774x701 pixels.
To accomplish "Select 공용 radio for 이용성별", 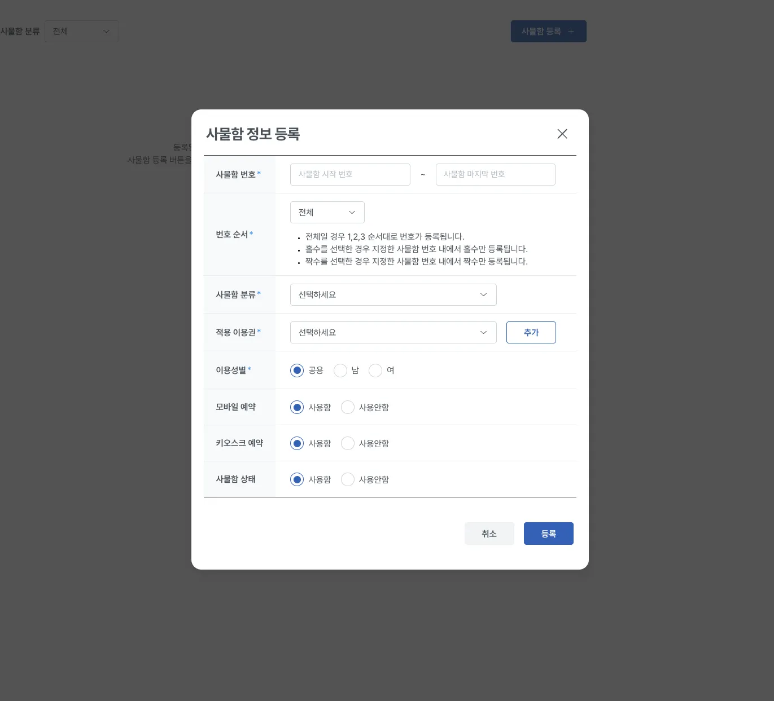I will pyautogui.click(x=297, y=371).
